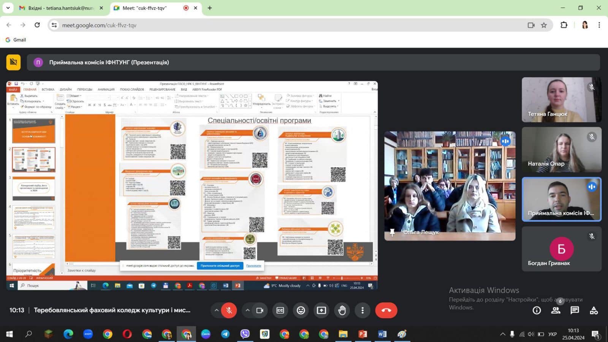Screen dimensions: 608x342
Task: Expand audio settings arrow beside microphone
Action: tap(217, 310)
